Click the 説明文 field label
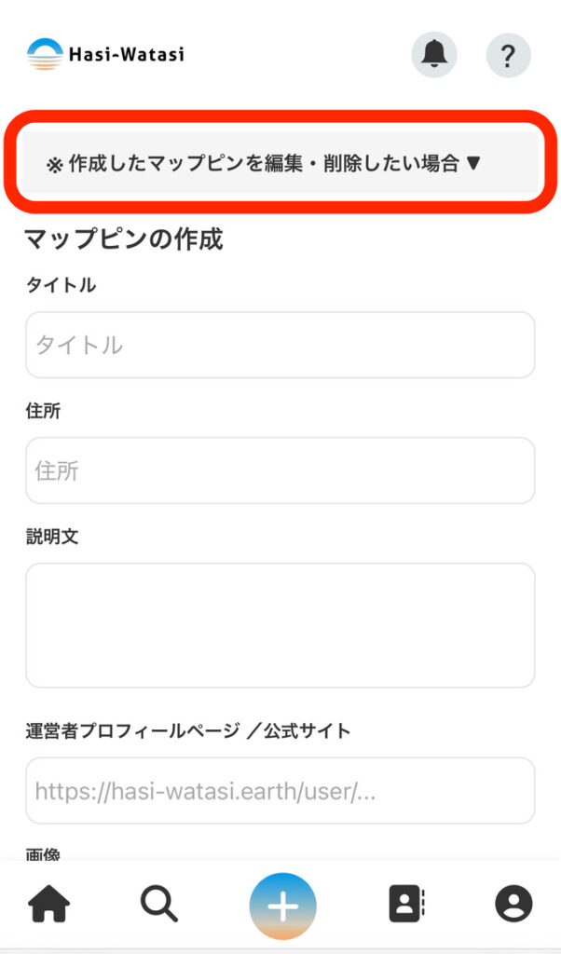Viewport: 561px width, 954px height. pyautogui.click(x=52, y=537)
